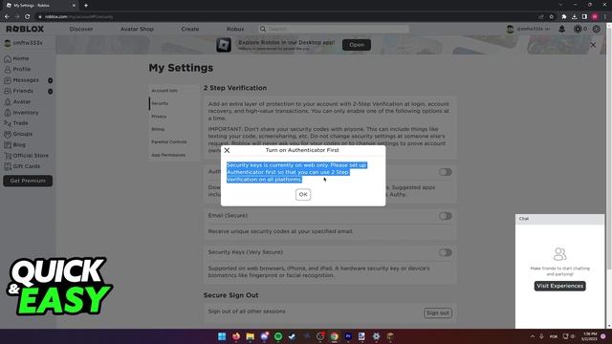Click the Roblox app icon in the banner
Viewport: 612px width, 344px height.
coord(224,45)
